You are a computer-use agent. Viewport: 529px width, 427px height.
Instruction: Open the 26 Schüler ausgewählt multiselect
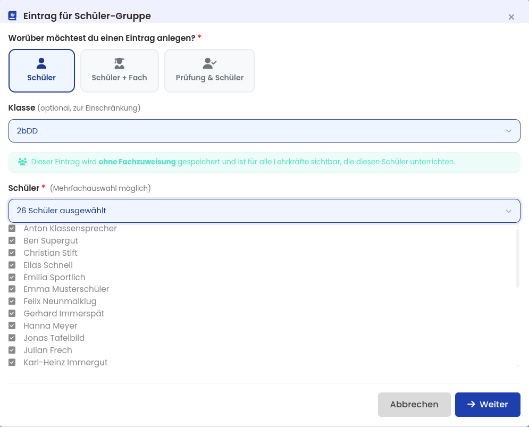[x=264, y=211]
